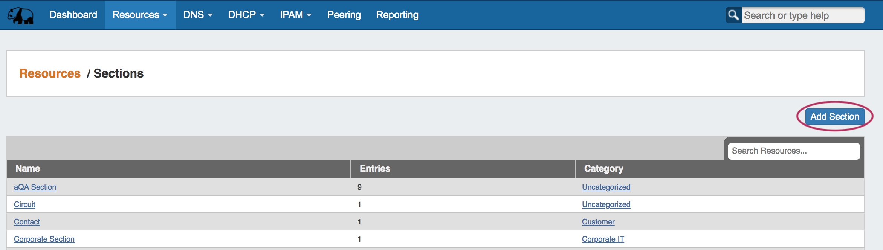Open the Dashboard menu item
This screenshot has width=883, height=250.
coord(73,15)
